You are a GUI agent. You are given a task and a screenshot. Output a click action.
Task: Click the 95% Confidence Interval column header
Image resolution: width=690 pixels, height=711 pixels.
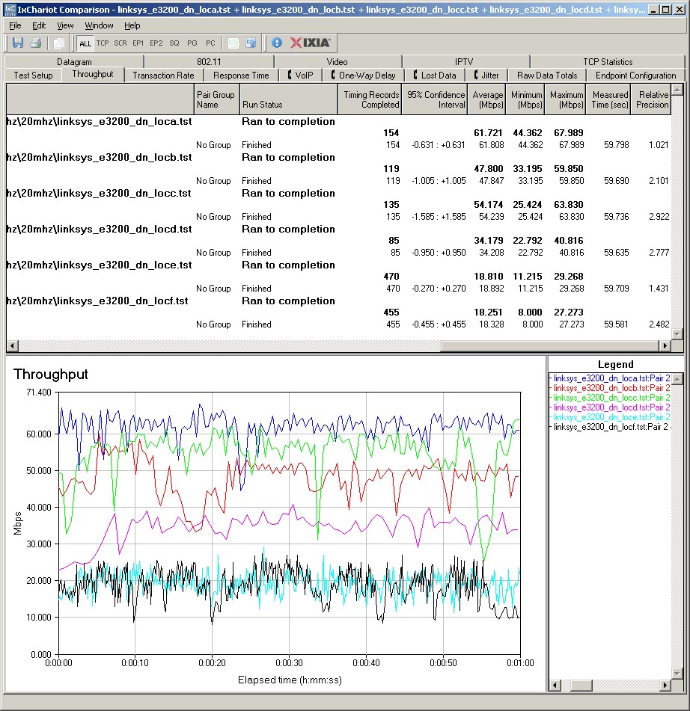point(435,99)
